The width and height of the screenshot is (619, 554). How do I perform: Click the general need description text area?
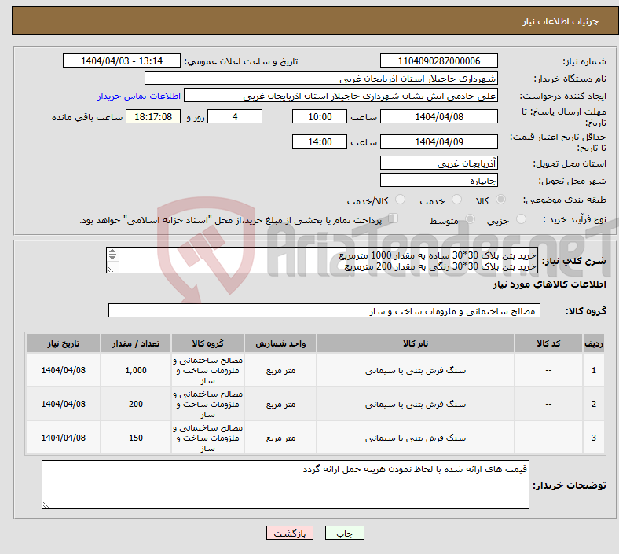[322, 260]
